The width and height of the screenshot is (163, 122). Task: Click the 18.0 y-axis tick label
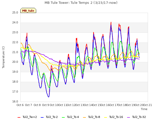click(x=15, y=82)
